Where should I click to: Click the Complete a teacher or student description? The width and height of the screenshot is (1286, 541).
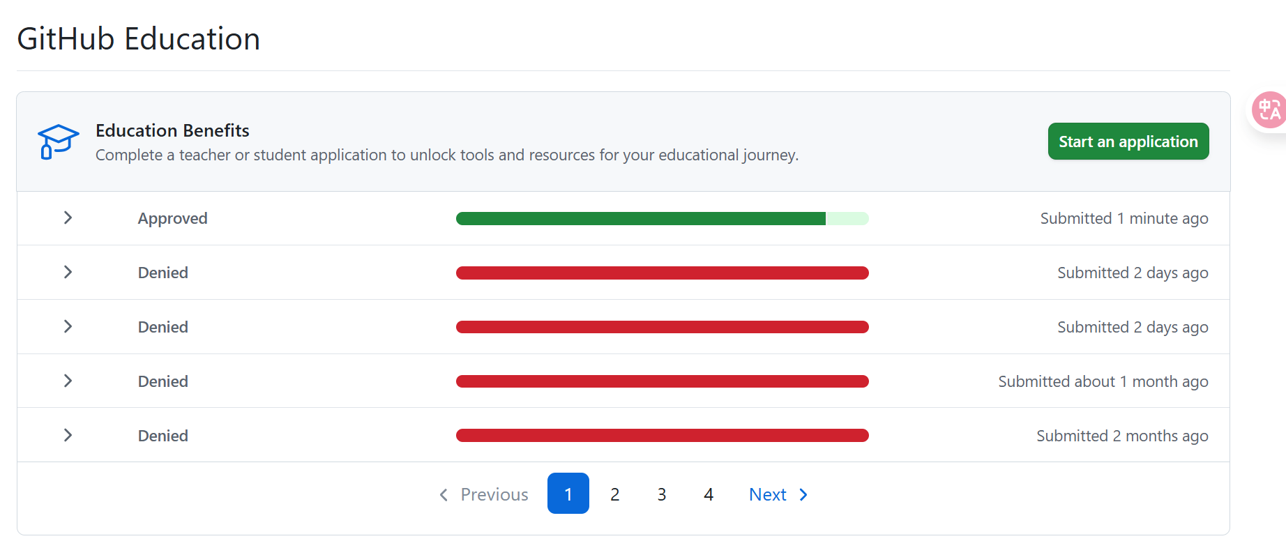[447, 155]
